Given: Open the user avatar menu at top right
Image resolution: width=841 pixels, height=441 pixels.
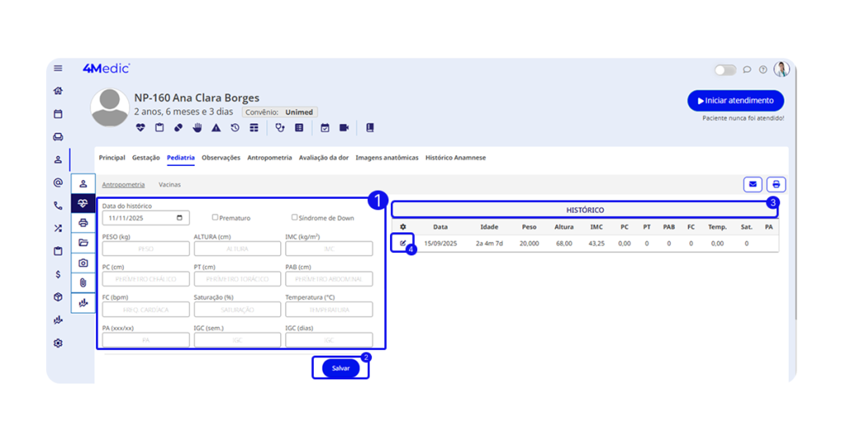Looking at the screenshot, I should [781, 70].
